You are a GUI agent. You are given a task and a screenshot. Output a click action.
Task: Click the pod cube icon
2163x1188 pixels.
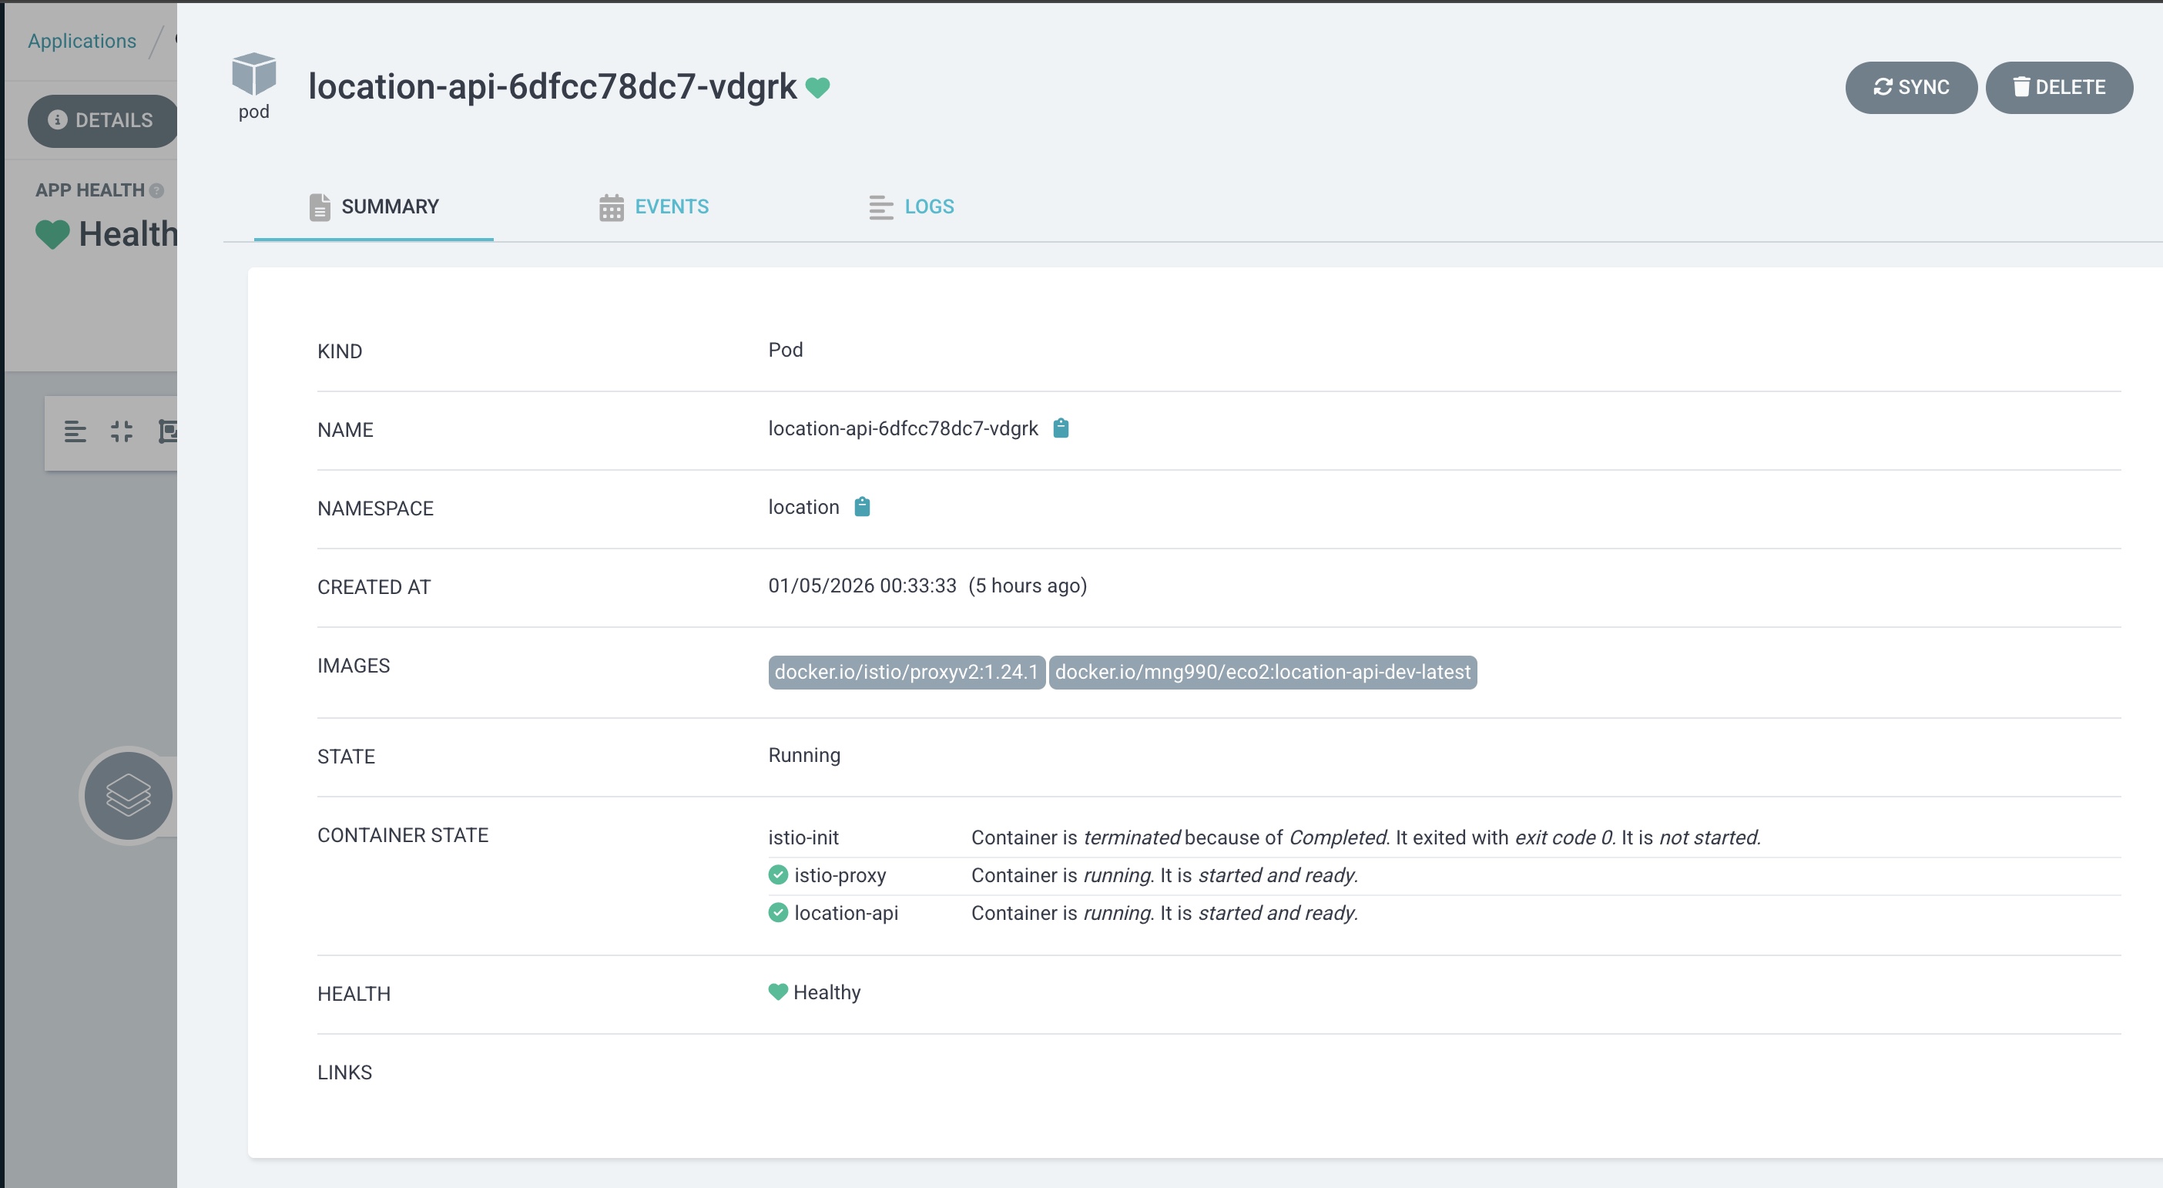(x=253, y=74)
